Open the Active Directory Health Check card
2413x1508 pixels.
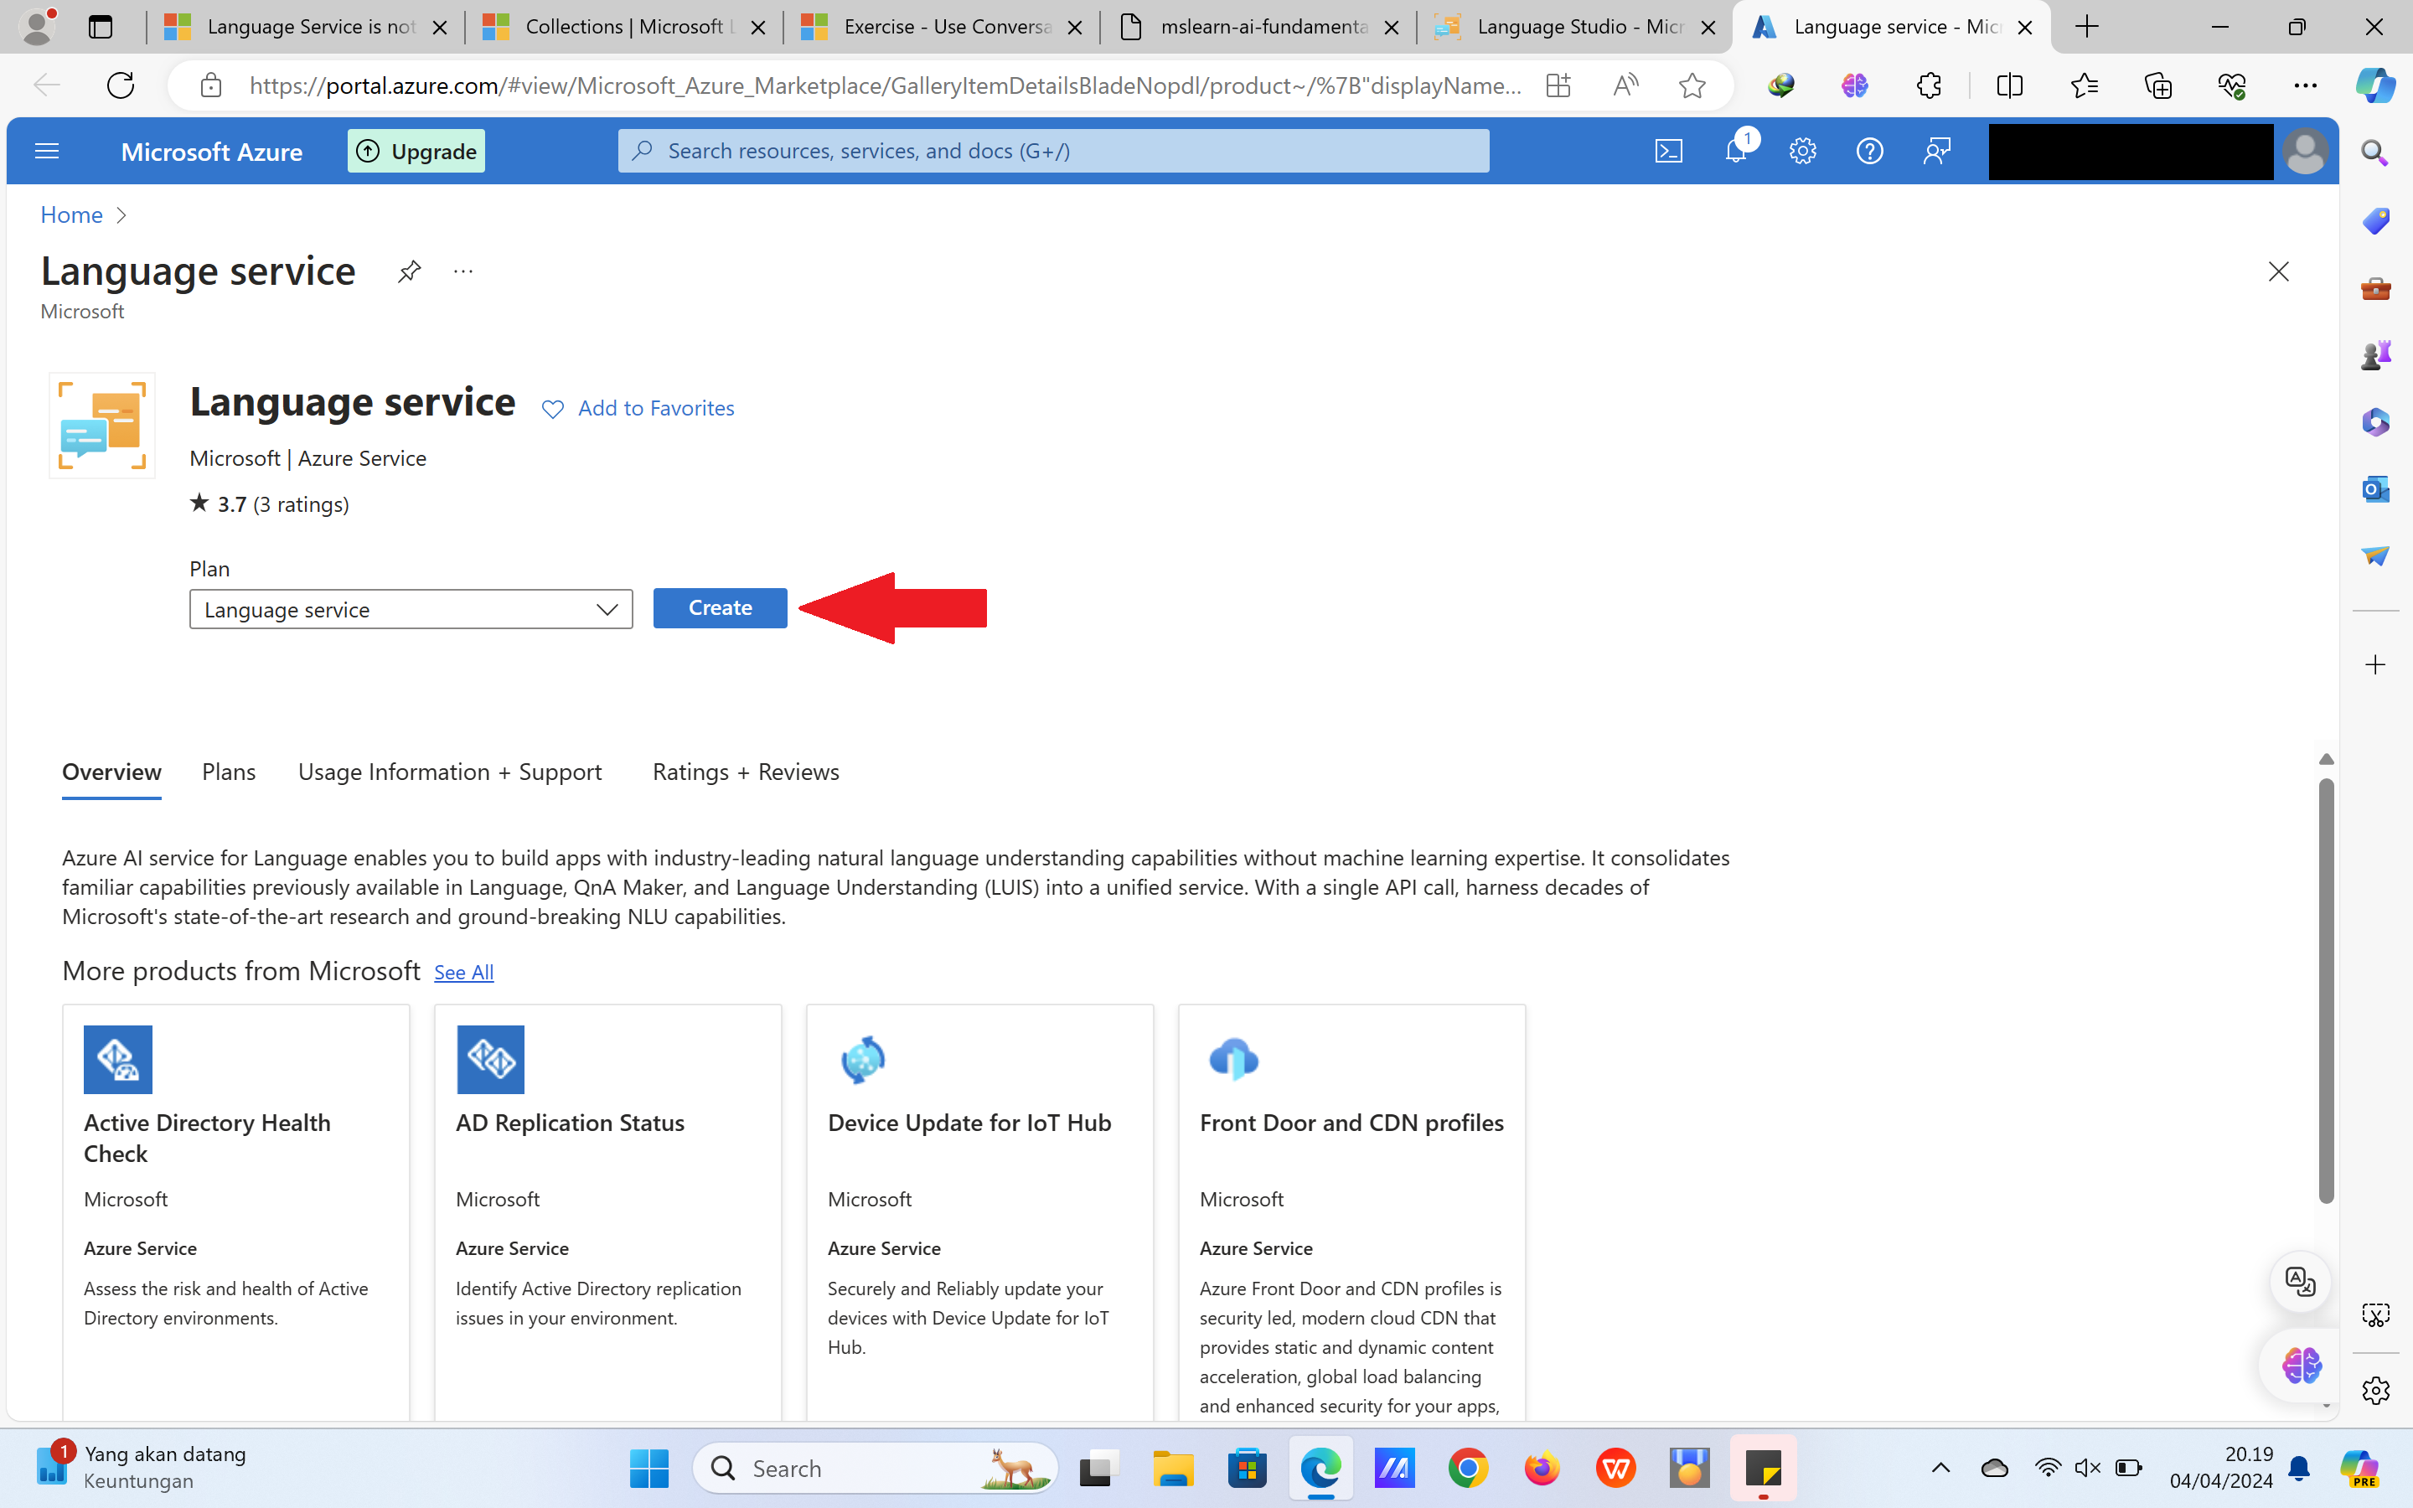[x=235, y=1211]
